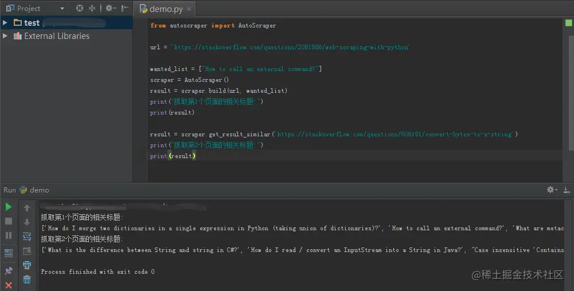Click the Pause output icon in Run panel

click(x=9, y=235)
